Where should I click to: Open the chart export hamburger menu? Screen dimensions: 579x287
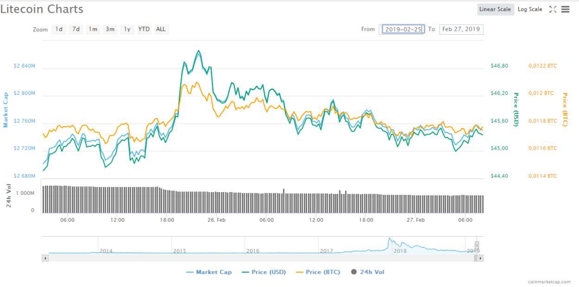(565, 9)
